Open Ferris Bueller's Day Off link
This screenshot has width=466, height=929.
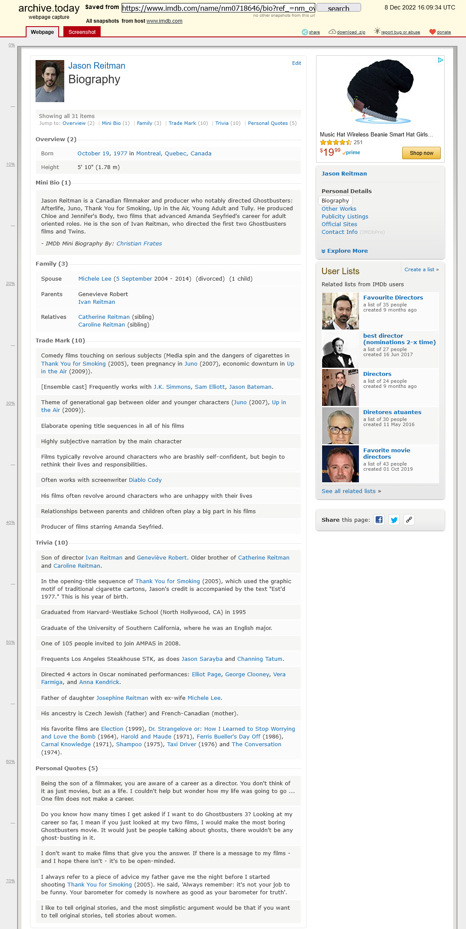228,737
